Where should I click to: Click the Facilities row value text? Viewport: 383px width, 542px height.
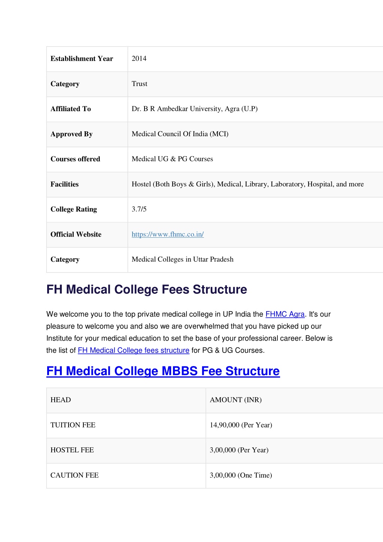coord(248,184)
